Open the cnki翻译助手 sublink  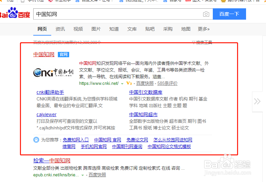[50, 92]
